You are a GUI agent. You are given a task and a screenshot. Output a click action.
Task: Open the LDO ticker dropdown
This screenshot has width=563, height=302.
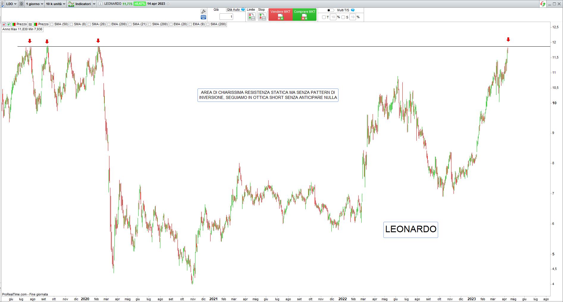(x=11, y=4)
